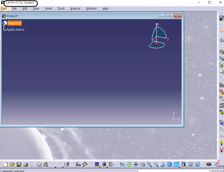Click the Quick Print printer icon
The height and width of the screenshot is (172, 224).
[x=25, y=165]
